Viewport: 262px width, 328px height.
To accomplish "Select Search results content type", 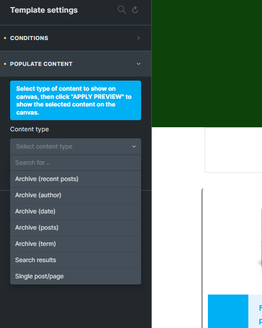I will (75, 260).
